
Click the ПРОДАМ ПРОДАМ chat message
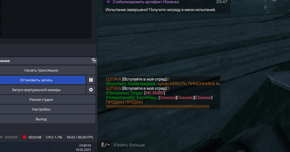click(125, 102)
